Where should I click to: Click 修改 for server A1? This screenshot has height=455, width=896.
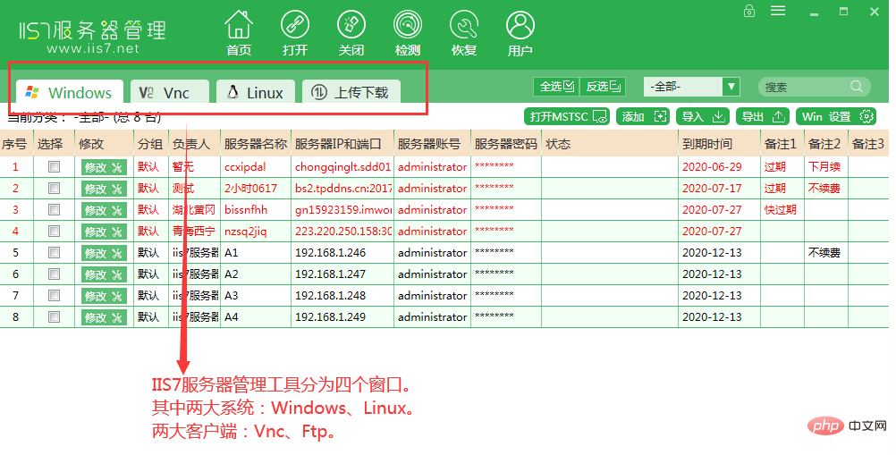tap(104, 253)
